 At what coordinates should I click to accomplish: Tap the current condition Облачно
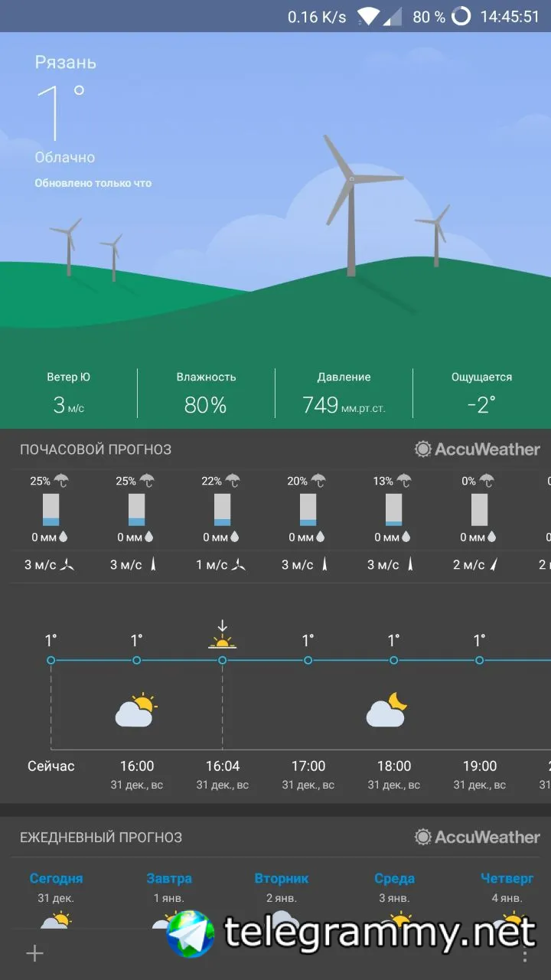tap(65, 157)
